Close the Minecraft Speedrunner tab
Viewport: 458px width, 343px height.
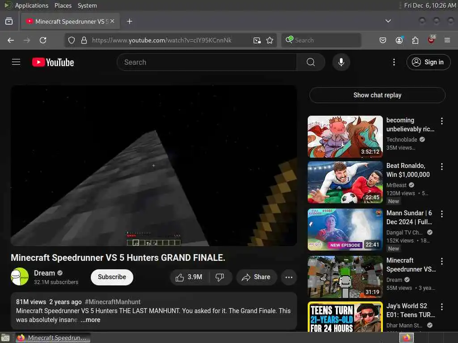tap(112, 21)
